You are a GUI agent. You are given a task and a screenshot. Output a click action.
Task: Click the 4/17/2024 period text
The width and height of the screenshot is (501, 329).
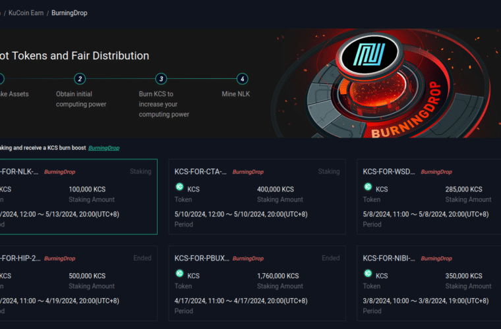241,301
